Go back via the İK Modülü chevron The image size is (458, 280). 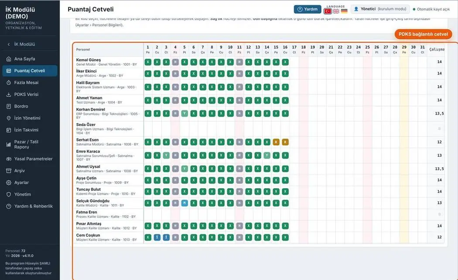pyautogui.click(x=8, y=44)
